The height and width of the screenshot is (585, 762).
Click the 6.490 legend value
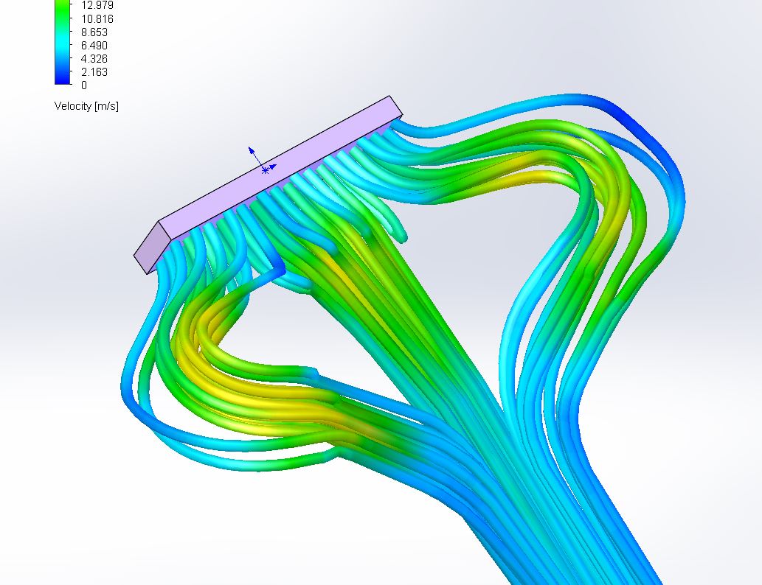94,45
